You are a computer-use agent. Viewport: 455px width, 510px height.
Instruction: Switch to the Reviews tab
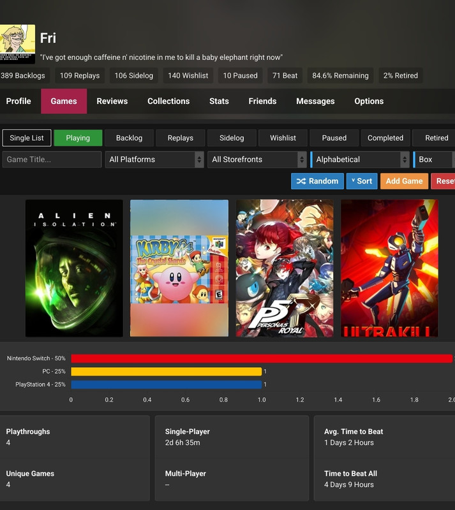click(x=112, y=101)
